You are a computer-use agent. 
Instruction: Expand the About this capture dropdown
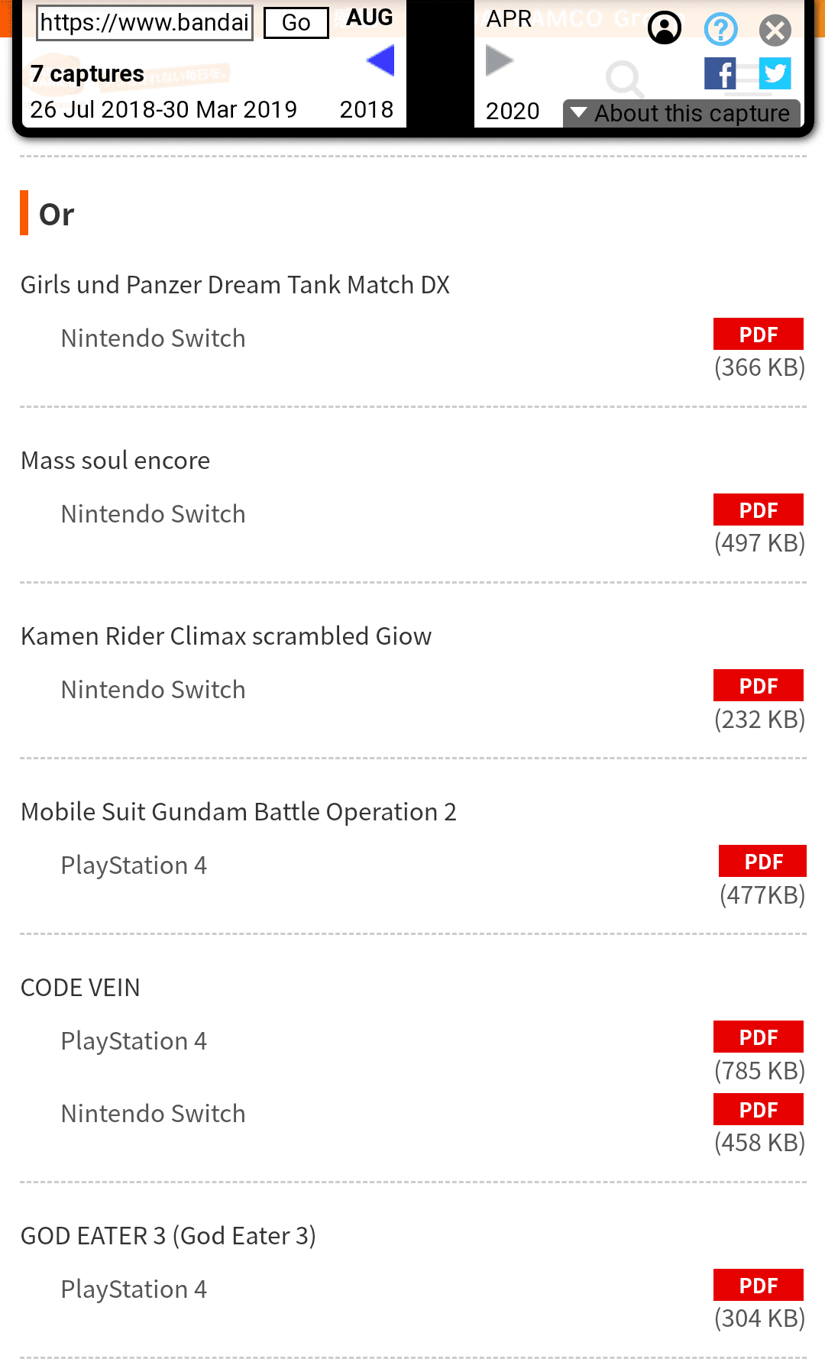tap(681, 113)
